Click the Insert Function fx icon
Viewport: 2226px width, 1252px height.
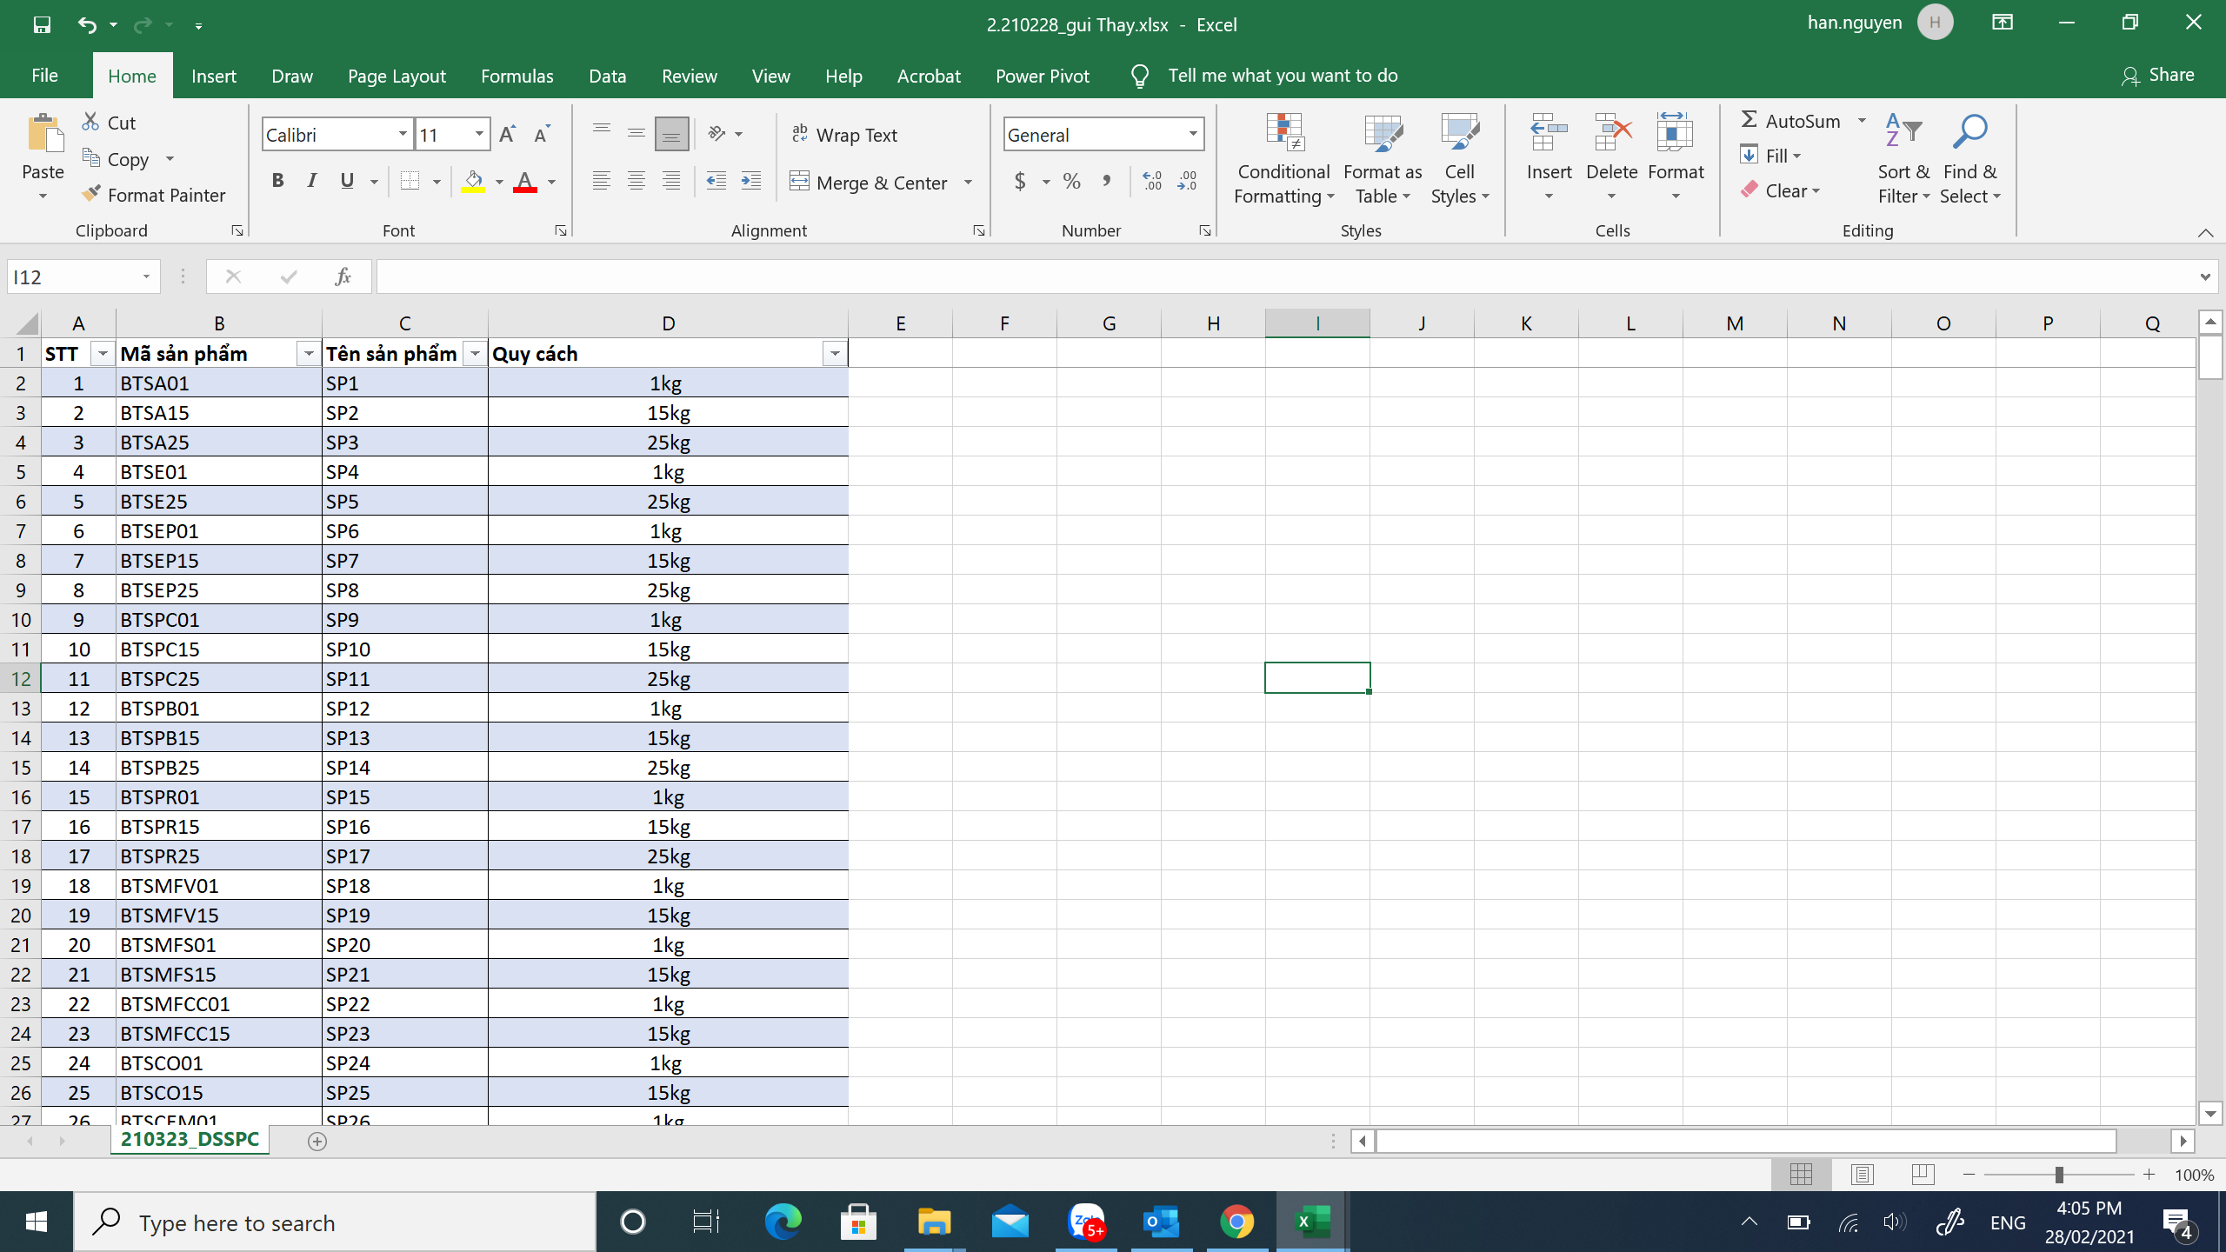343,276
